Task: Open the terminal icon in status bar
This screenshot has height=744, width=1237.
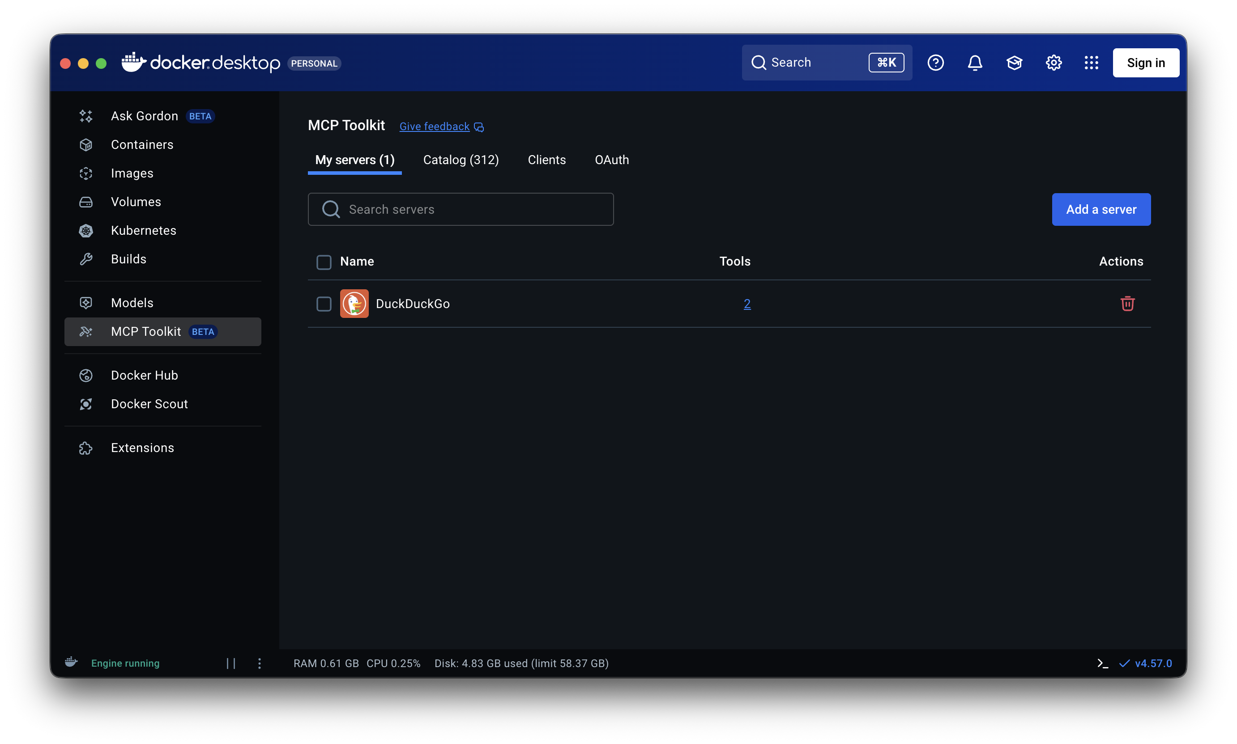Action: click(x=1102, y=663)
